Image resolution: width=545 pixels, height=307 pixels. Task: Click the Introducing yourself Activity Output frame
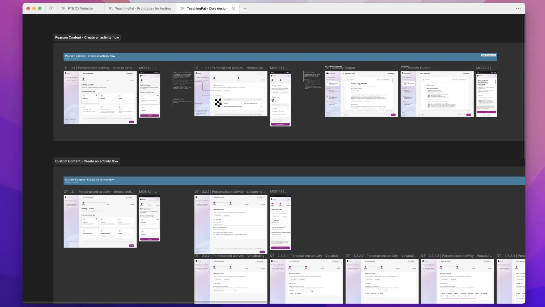pyautogui.click(x=361, y=94)
